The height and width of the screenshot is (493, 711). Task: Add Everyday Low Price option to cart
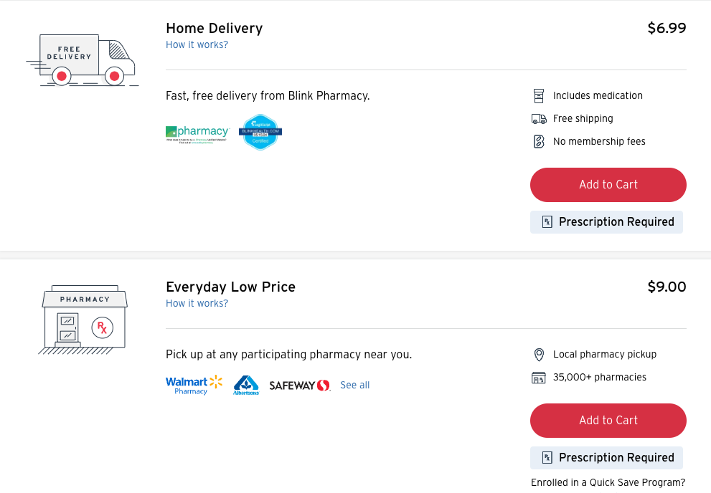(x=608, y=421)
